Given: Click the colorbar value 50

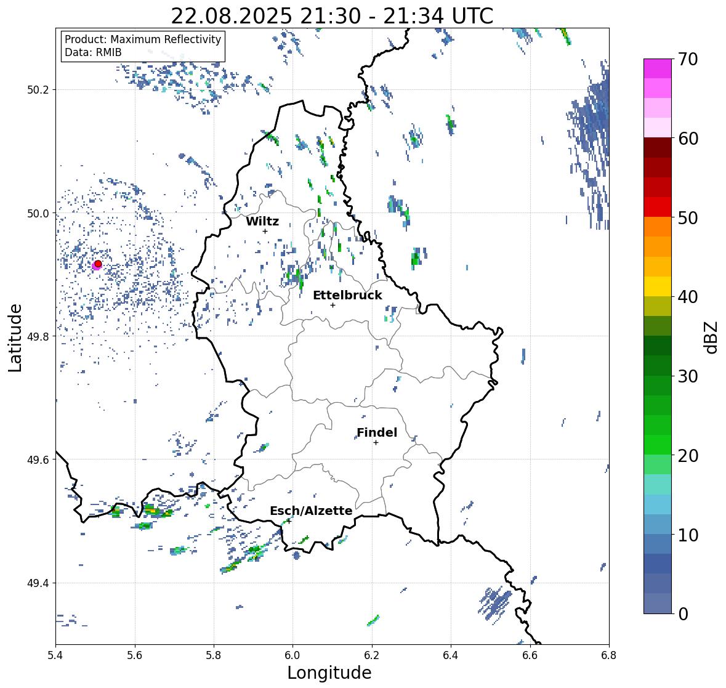Looking at the screenshot, I should (688, 217).
